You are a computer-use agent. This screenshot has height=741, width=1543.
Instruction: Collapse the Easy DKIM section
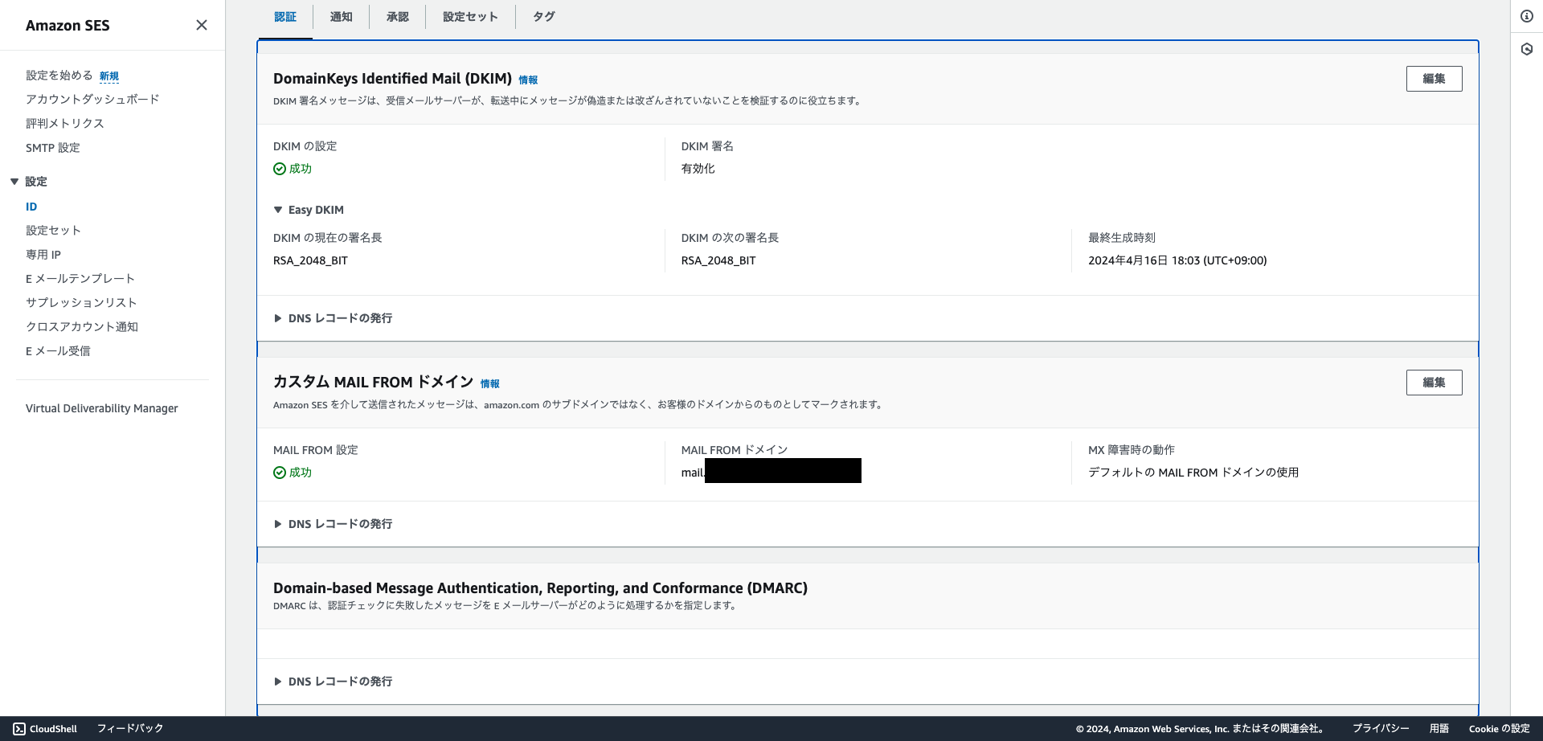tap(278, 210)
